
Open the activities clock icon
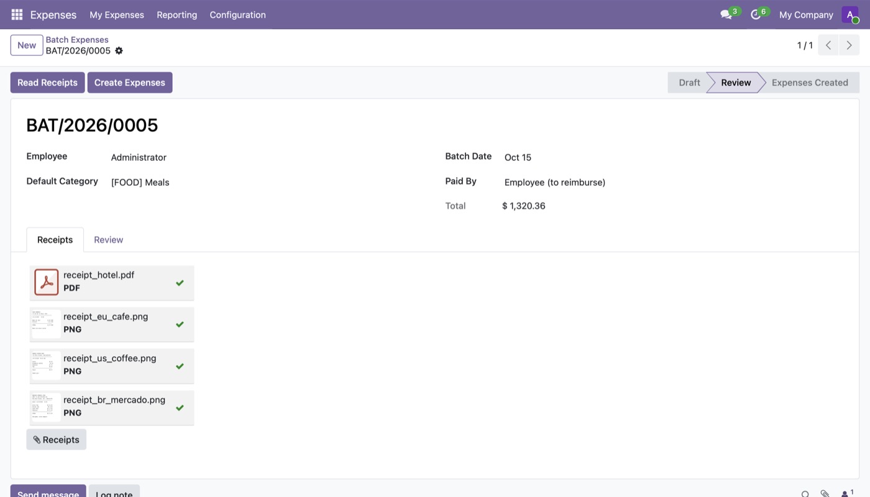756,14
